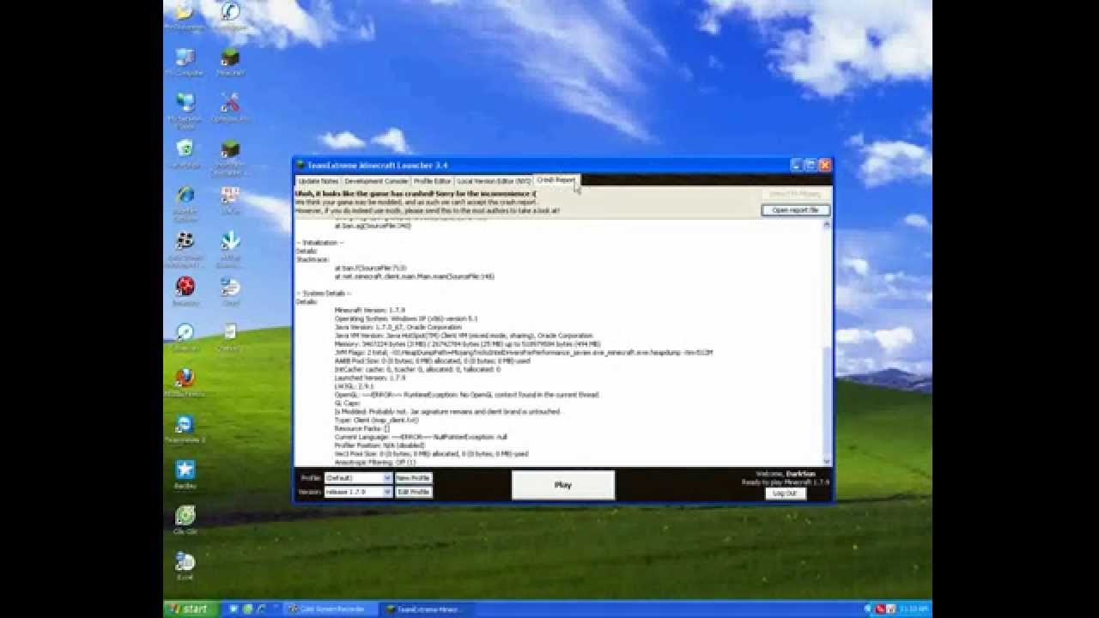Click the Edit Profile button
This screenshot has height=618, width=1099.
[x=413, y=492]
